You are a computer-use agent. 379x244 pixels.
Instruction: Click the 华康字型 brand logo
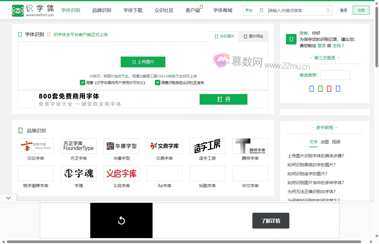121,146
